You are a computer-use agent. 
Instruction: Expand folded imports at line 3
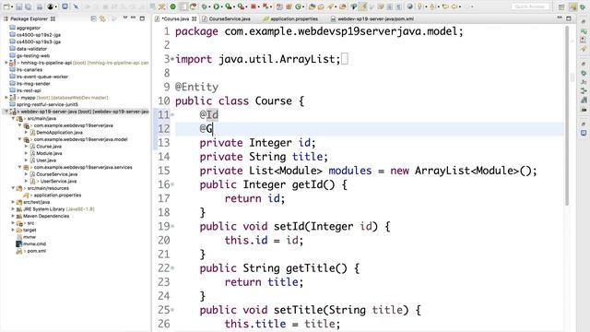pos(172,59)
